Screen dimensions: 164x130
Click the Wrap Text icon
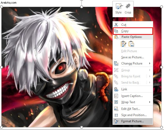[116, 102]
